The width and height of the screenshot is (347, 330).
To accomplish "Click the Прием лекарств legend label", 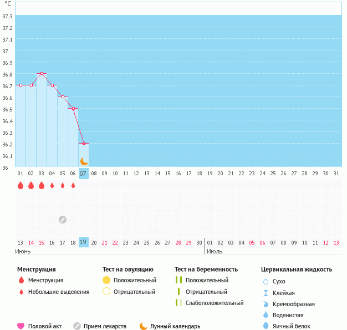I will 105,326.
